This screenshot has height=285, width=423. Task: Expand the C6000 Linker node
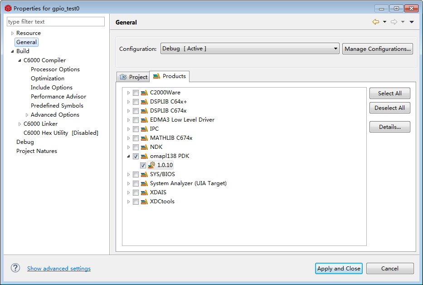coord(19,124)
